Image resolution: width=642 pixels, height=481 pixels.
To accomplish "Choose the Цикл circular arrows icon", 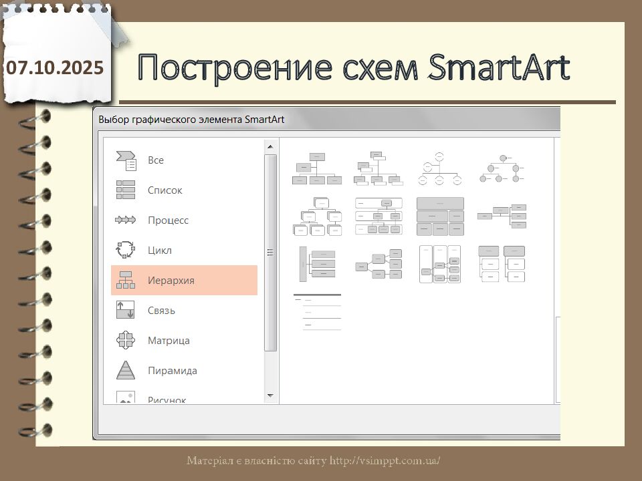I will (126, 251).
